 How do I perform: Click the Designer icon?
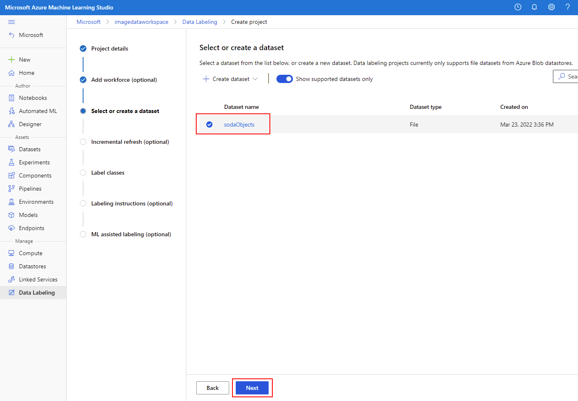click(x=12, y=124)
